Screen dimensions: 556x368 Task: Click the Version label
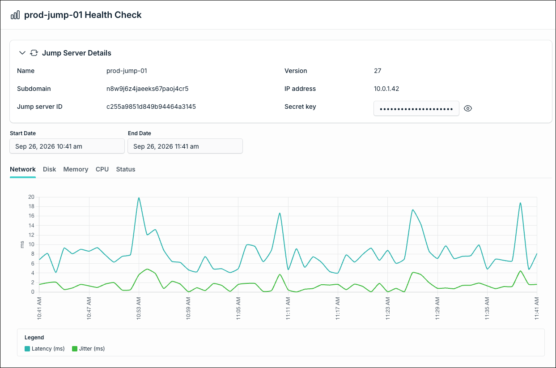[296, 71]
